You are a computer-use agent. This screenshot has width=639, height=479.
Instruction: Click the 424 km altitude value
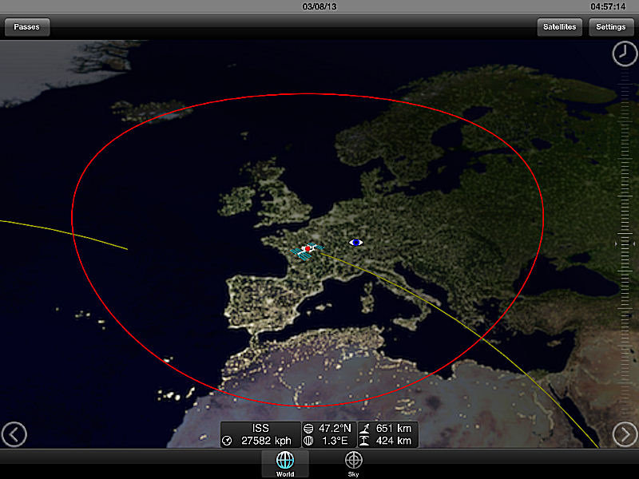click(393, 441)
